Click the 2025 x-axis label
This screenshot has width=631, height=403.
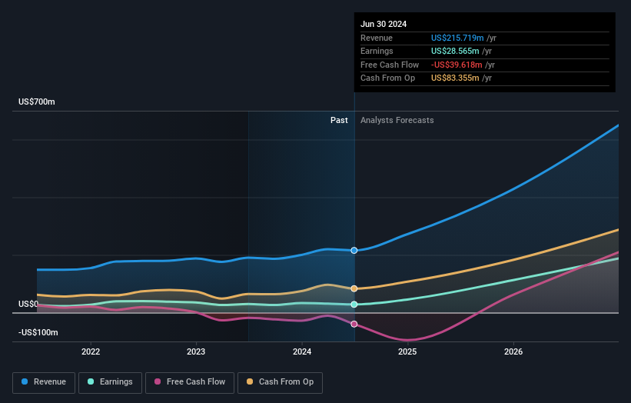tap(407, 351)
